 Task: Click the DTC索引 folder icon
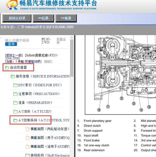click(15, 85)
